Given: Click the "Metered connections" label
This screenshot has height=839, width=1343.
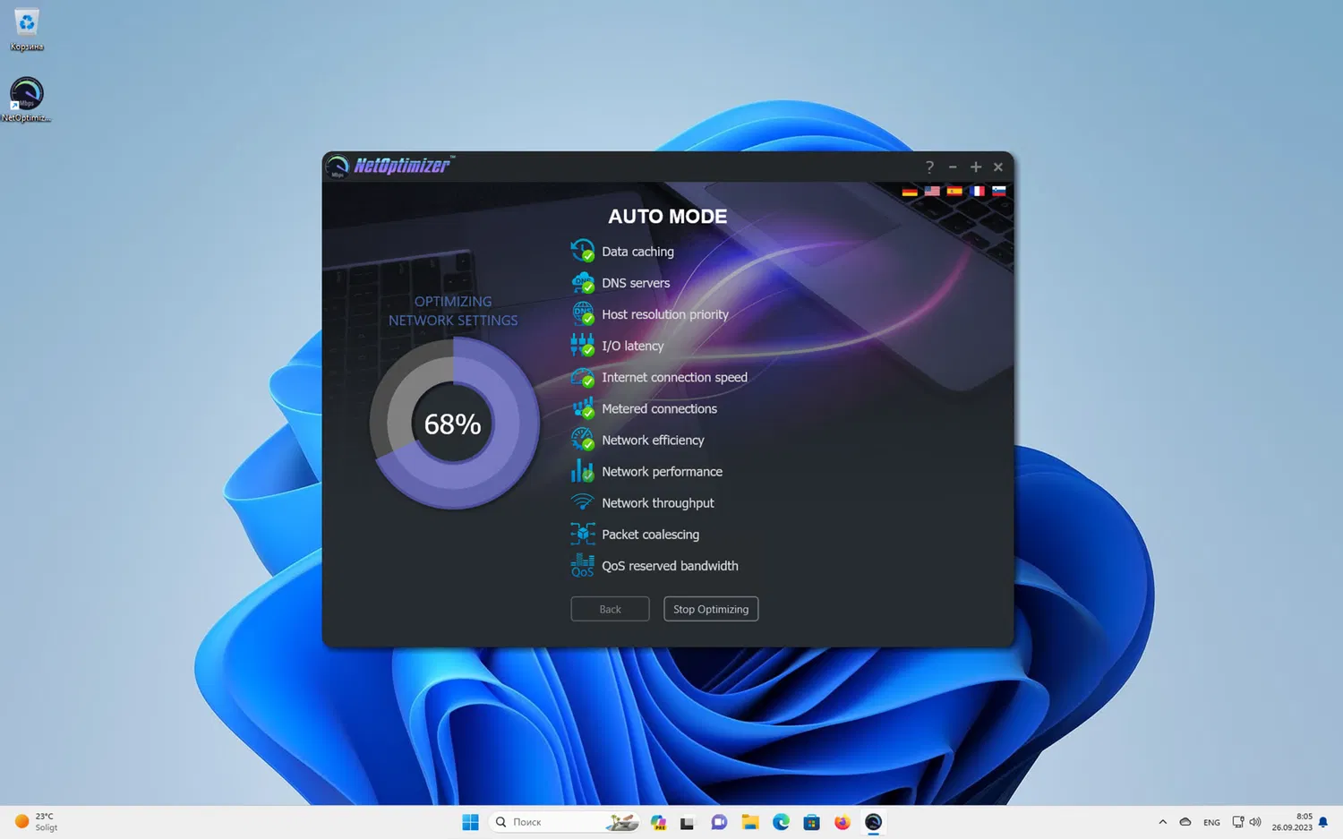Looking at the screenshot, I should click(x=659, y=408).
